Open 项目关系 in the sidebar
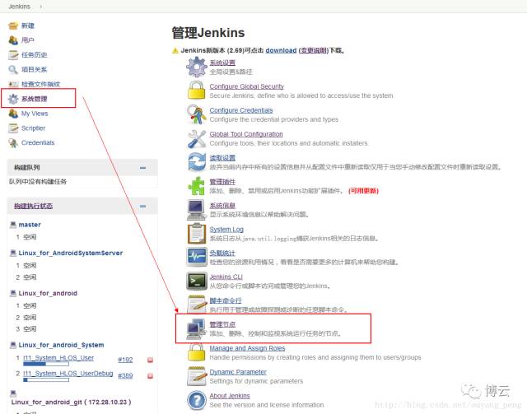Screen dimensions: 527x414 click(x=35, y=70)
